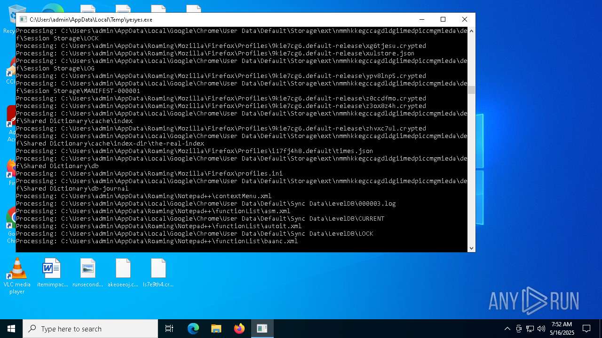Viewport: 602px width, 338px height.
Task: Click the text Shared Dictionary\db-journal
Action: (x=76, y=189)
